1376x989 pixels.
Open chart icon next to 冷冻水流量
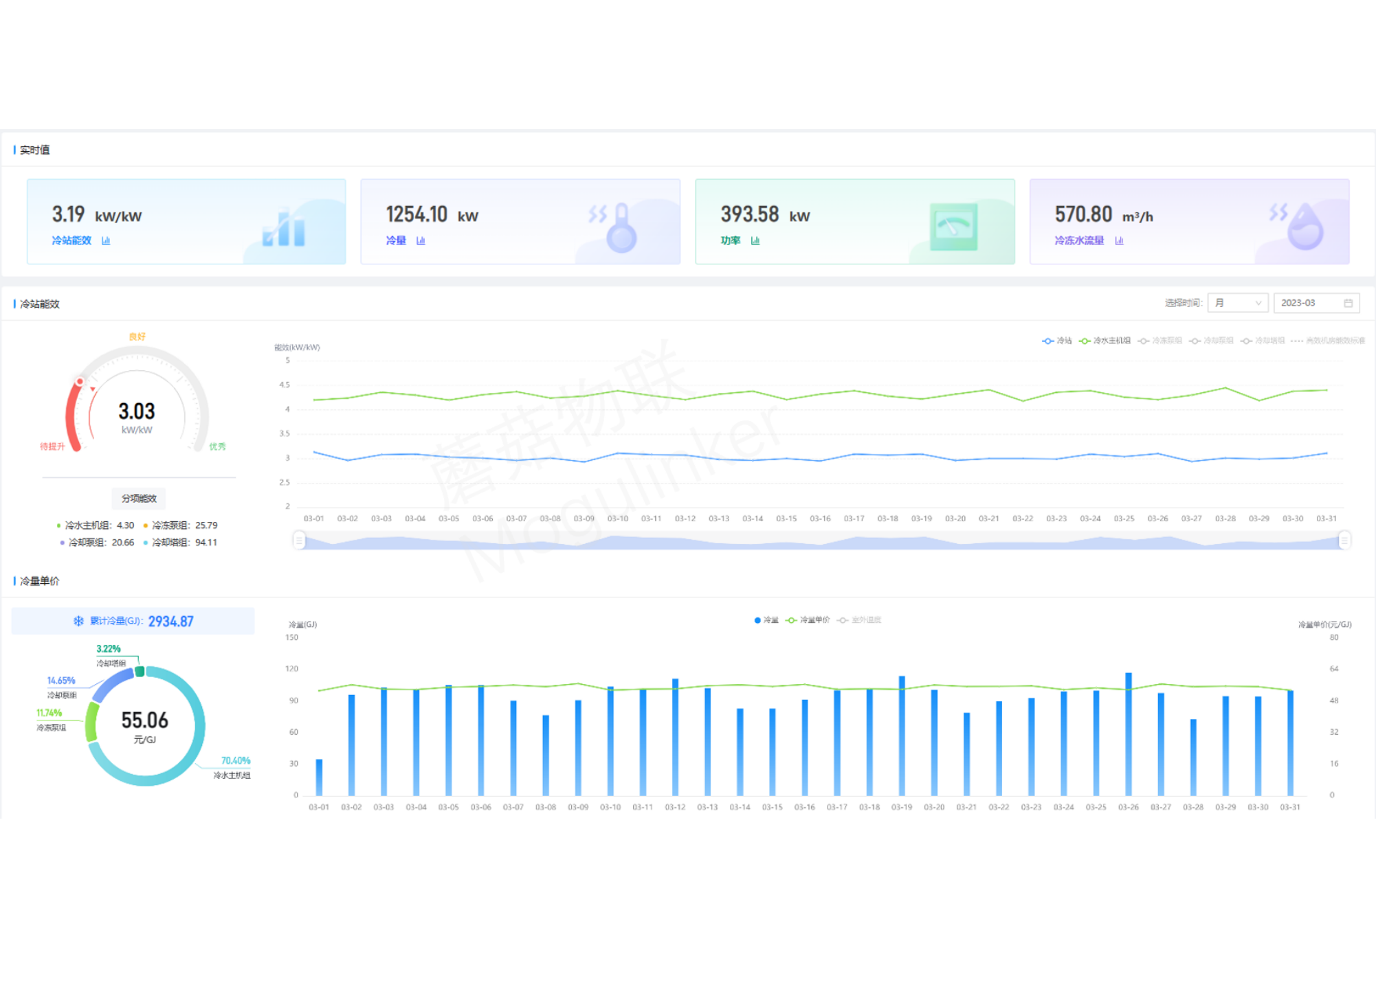click(1119, 240)
